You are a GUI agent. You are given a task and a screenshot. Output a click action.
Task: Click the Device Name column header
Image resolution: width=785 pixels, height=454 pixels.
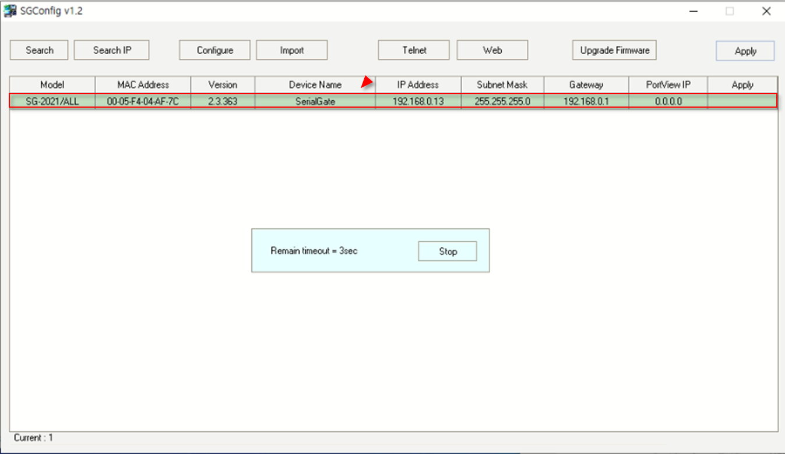315,84
